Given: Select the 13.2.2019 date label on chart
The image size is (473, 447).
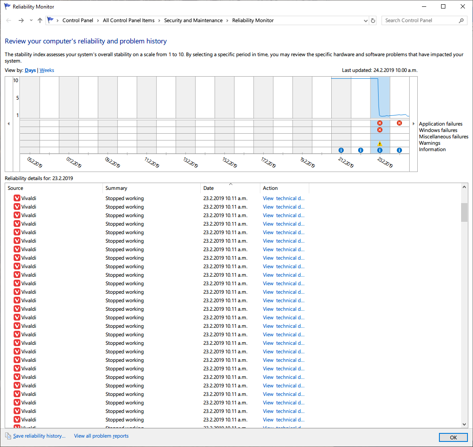Looking at the screenshot, I should click(190, 162).
